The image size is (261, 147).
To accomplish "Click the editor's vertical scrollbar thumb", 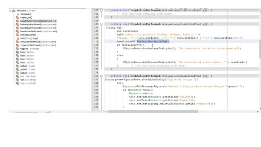I will tap(260, 49).
